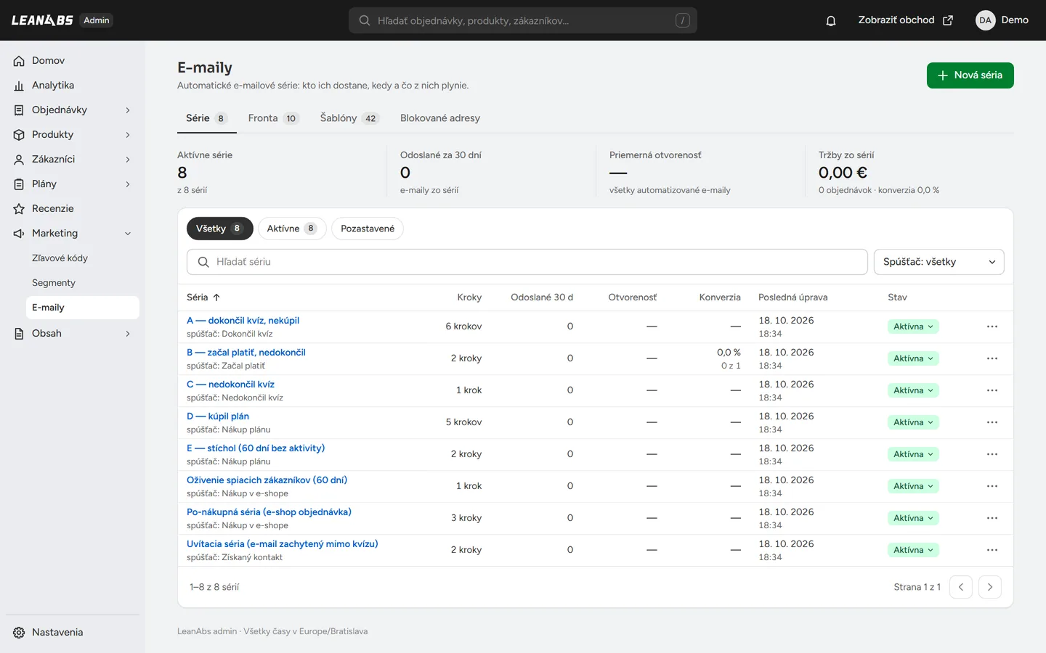Open actions menu for Oživenie spiacich zákazníkov

pos(992,486)
